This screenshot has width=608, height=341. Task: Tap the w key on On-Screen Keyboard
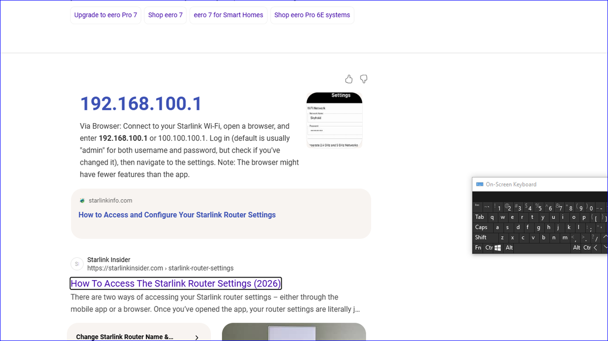click(503, 217)
